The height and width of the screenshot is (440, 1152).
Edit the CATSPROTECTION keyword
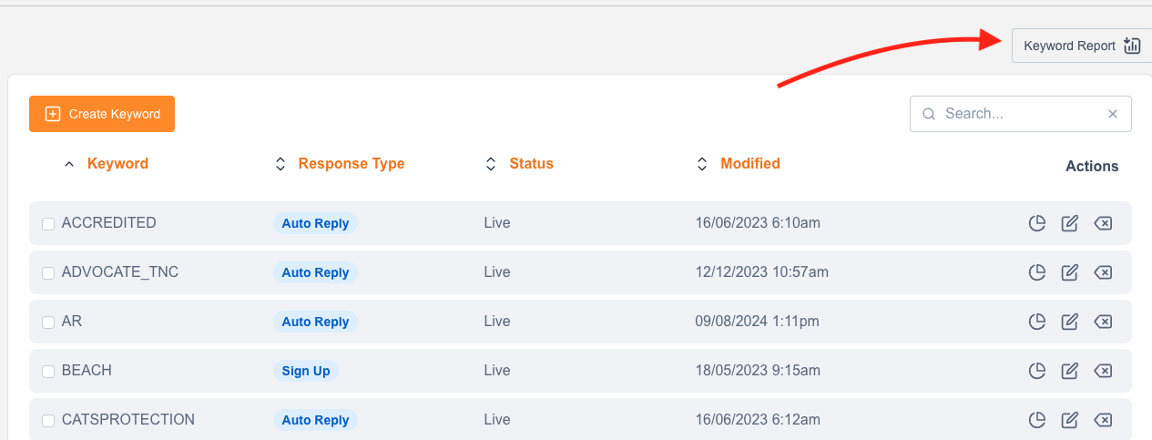(x=1070, y=420)
